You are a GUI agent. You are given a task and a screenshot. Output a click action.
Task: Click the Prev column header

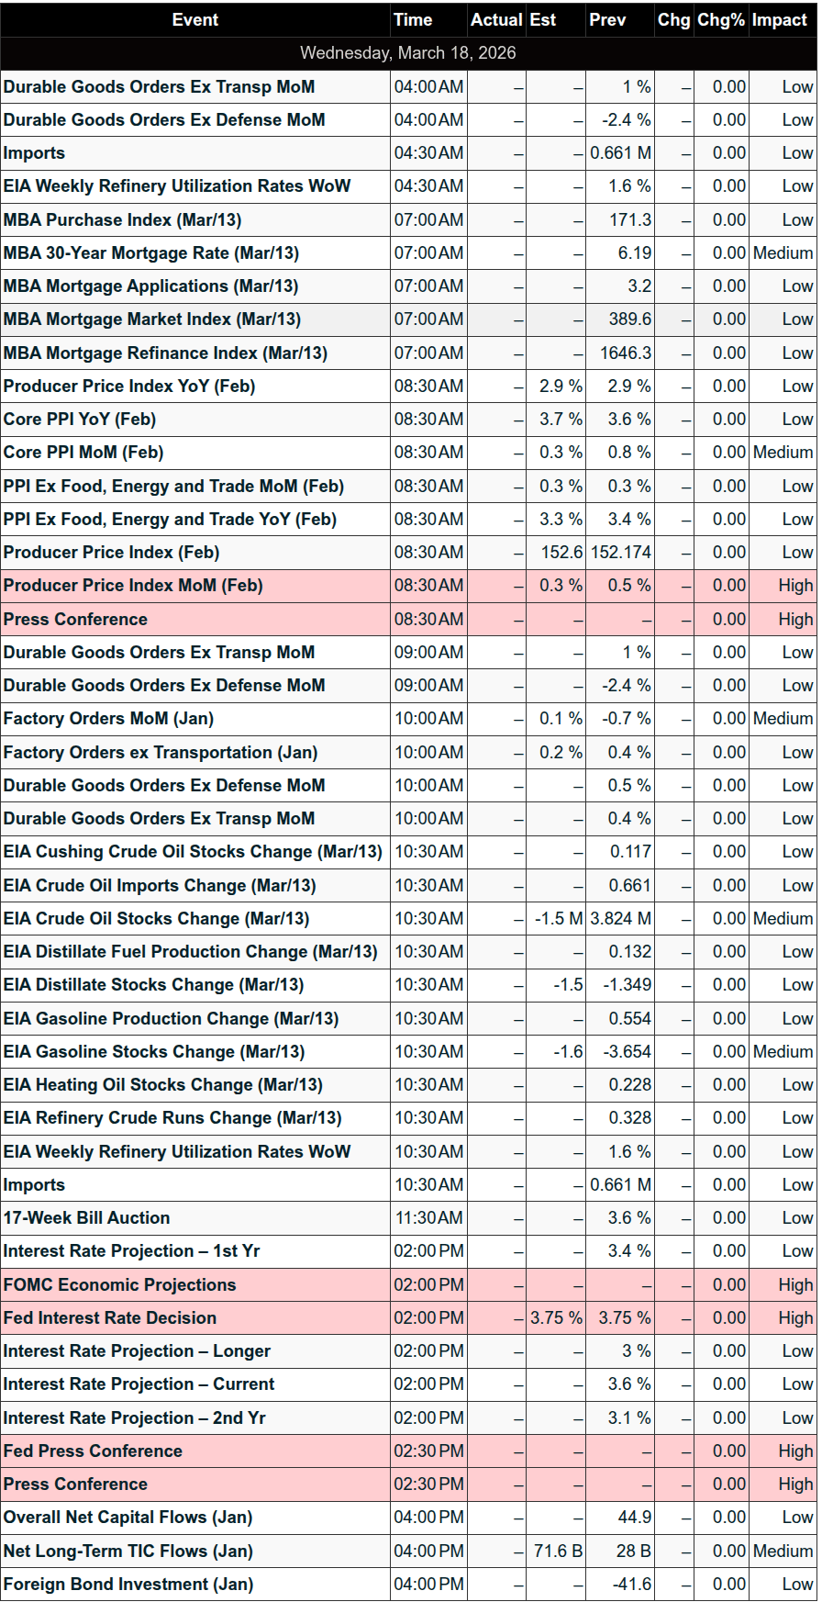tap(607, 19)
